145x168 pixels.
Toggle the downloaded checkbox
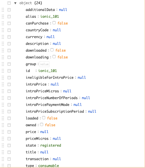(52, 50)
